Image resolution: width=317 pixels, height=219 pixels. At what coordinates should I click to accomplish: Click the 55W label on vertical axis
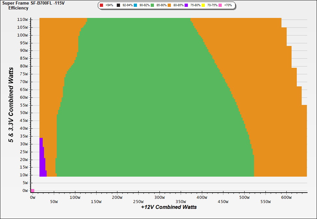coord(24,105)
